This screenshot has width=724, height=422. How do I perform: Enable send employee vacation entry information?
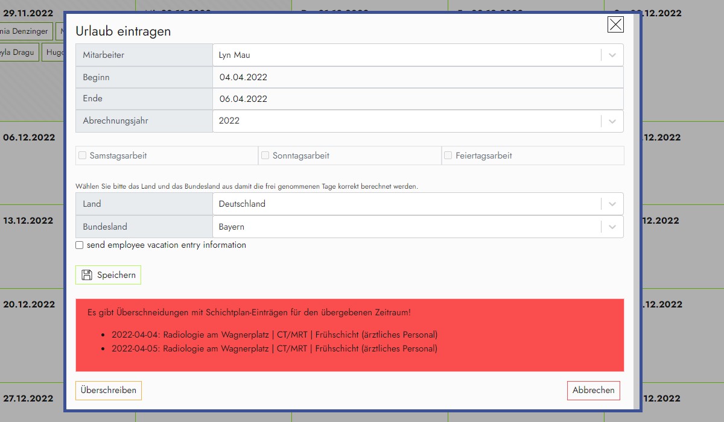pyautogui.click(x=80, y=245)
